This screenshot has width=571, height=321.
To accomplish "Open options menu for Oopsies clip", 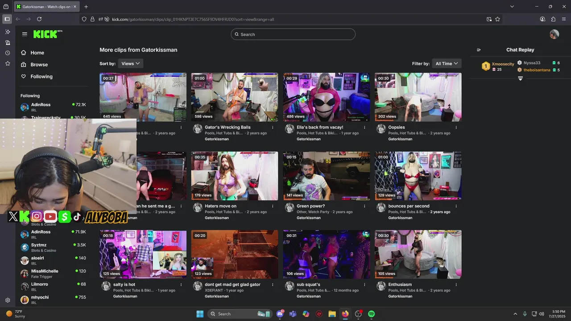I will pyautogui.click(x=456, y=128).
